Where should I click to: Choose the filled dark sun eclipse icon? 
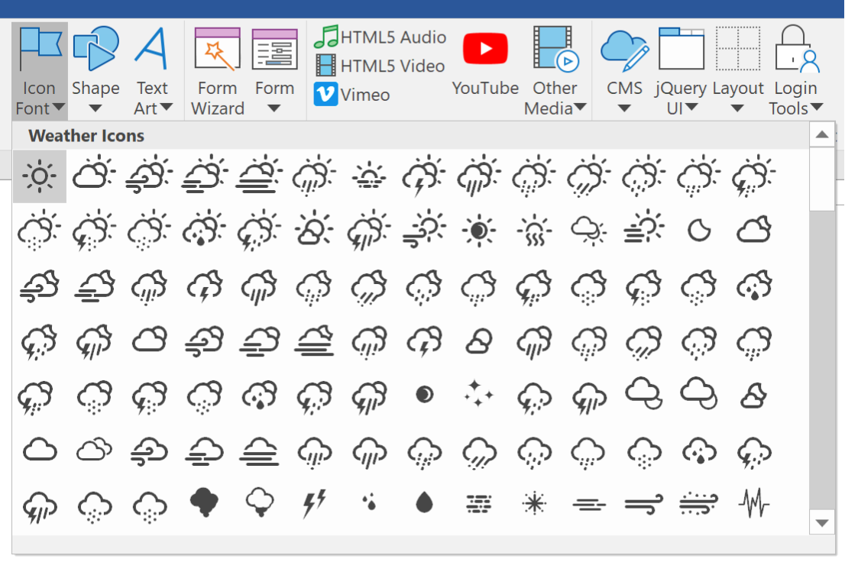pyautogui.click(x=478, y=231)
